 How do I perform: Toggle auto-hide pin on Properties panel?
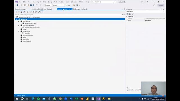tap(162, 9)
